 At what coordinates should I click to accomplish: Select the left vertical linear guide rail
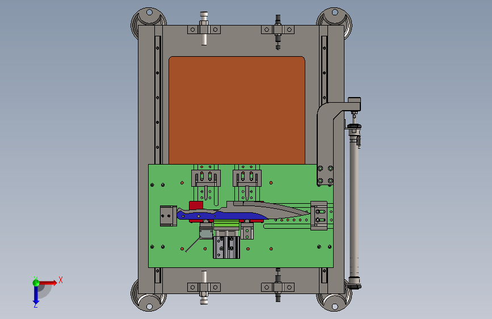[158, 100]
